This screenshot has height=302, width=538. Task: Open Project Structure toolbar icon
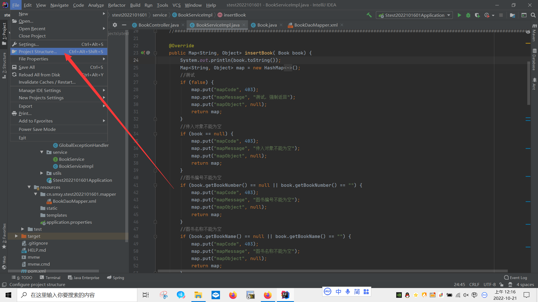[513, 15]
